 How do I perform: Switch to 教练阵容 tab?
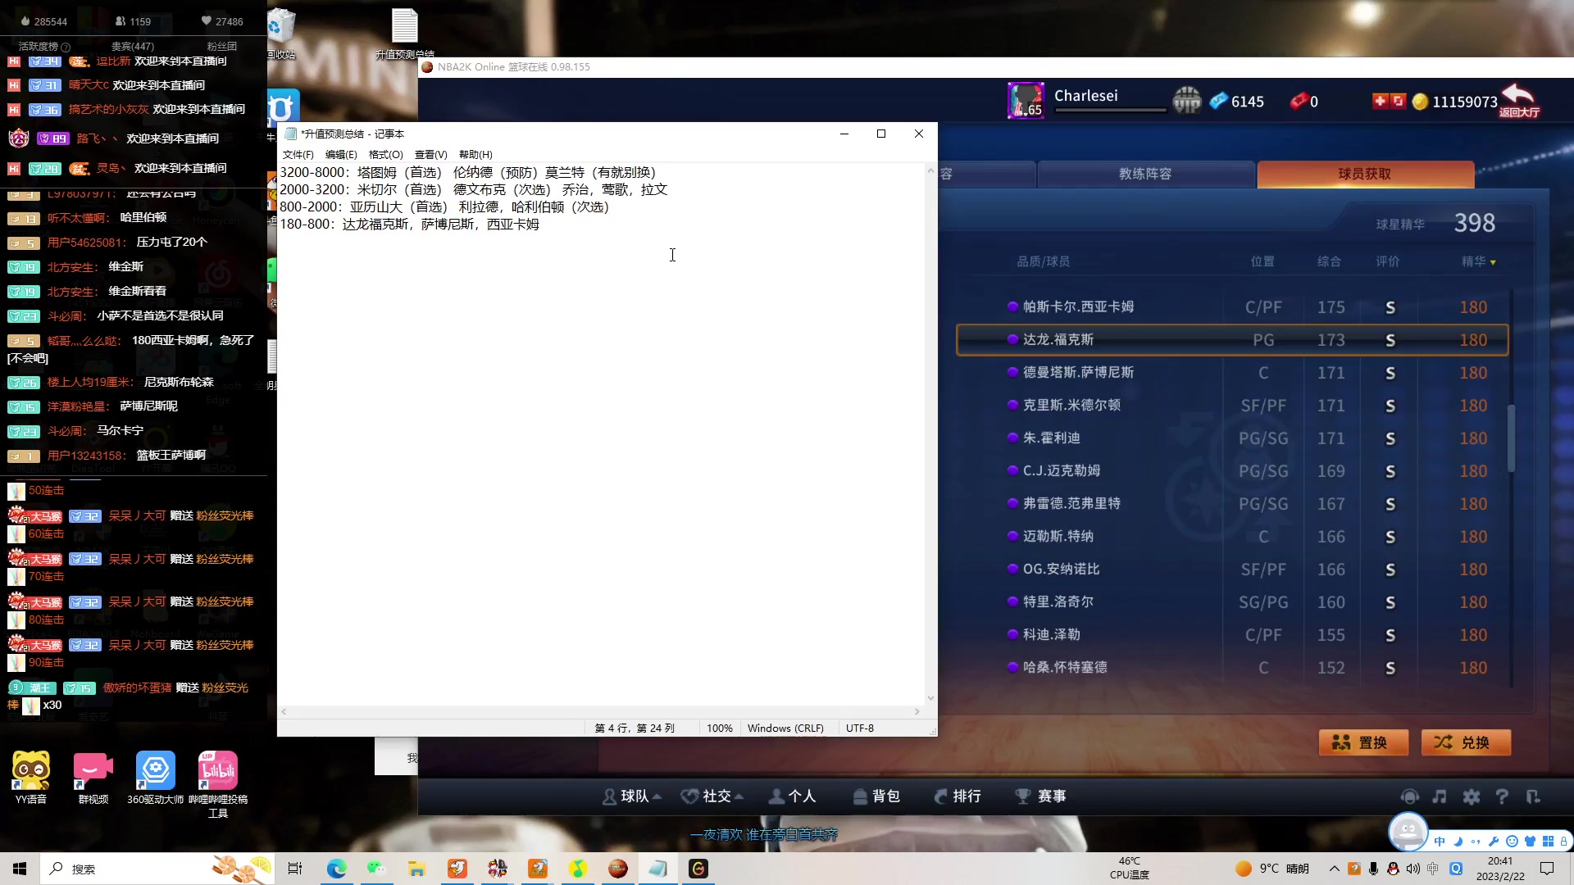pyautogui.click(x=1145, y=174)
